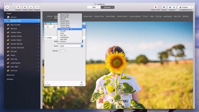The image size is (199, 112).
Task: Select the Fill Left page in sidebar
Action: pyautogui.click(x=22, y=51)
